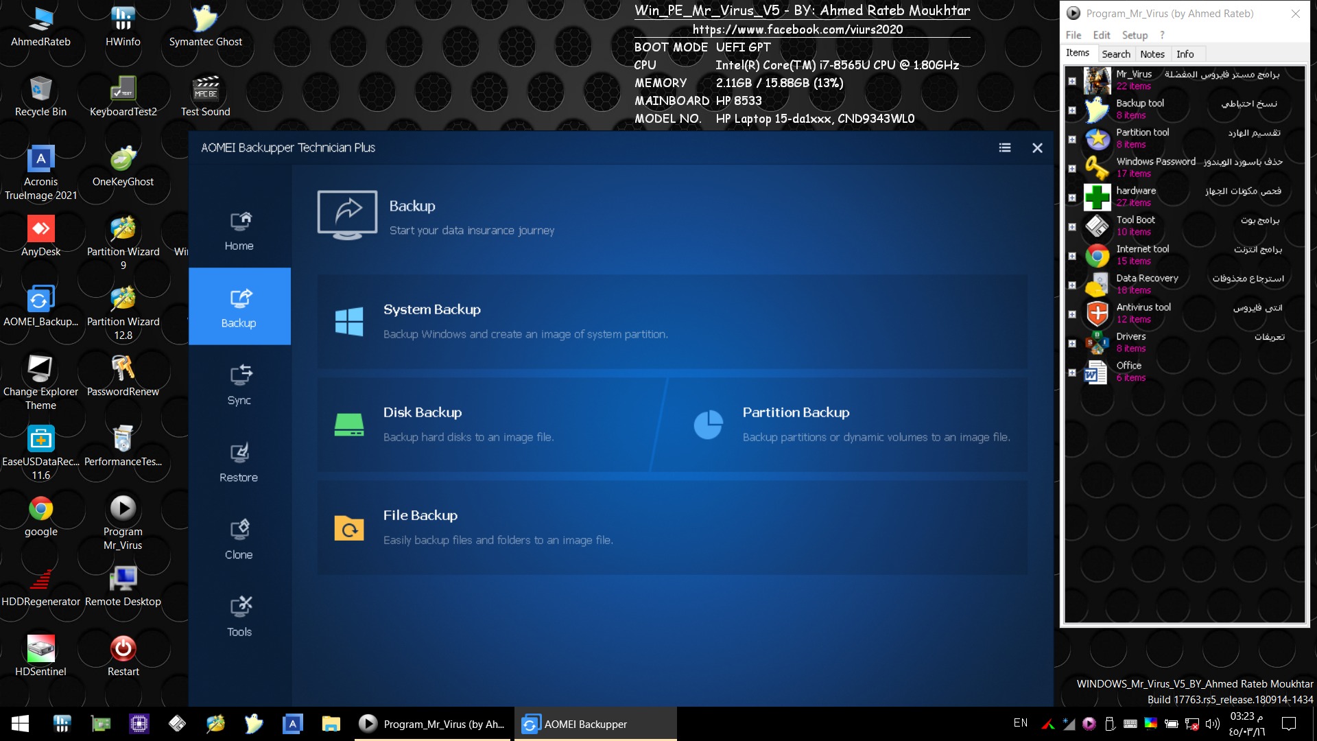Select the Office Word document icon
Image resolution: width=1317 pixels, height=741 pixels.
pyautogui.click(x=1097, y=373)
